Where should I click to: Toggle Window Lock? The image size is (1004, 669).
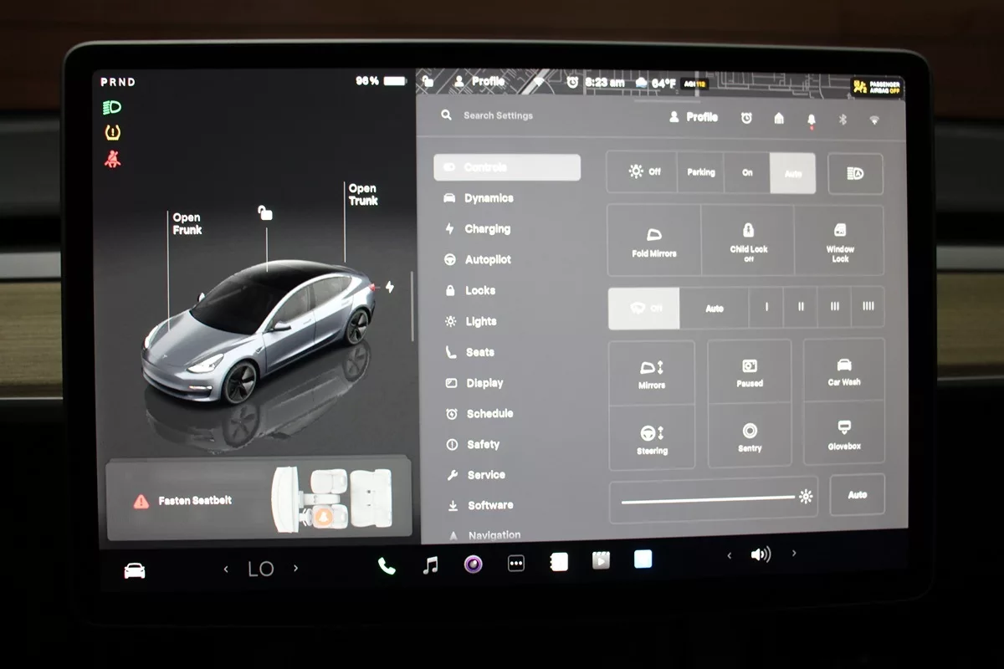coord(840,241)
